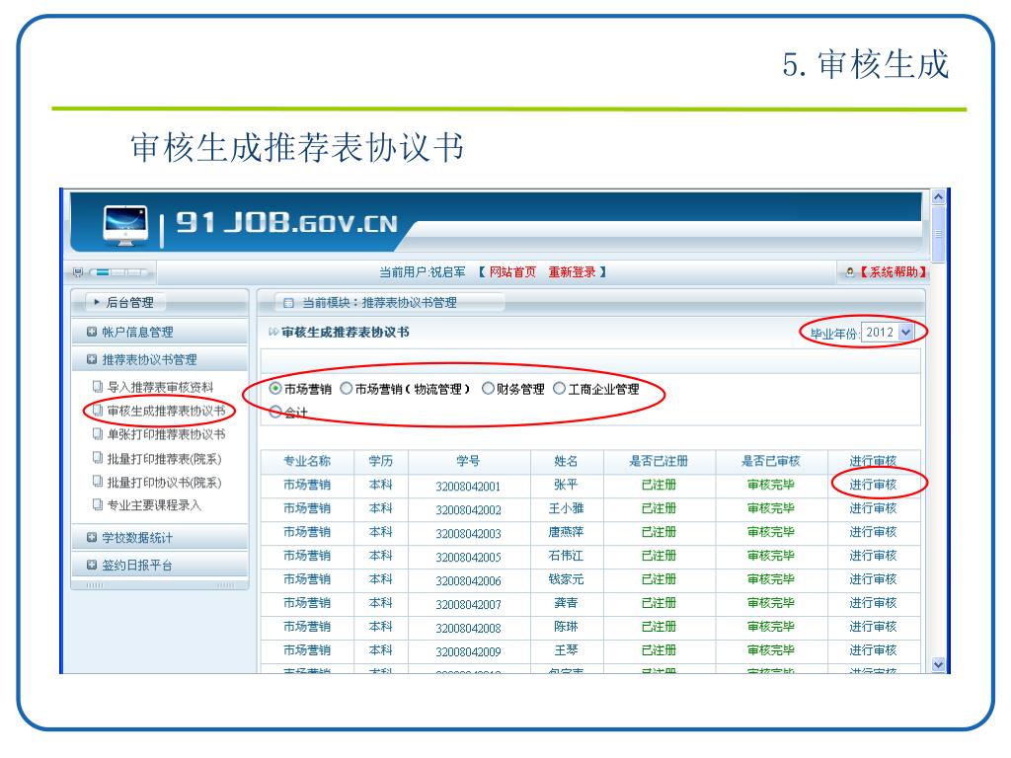1011x758 pixels.
Task: Click the 系统帮助 help icon
Action: coord(849,271)
